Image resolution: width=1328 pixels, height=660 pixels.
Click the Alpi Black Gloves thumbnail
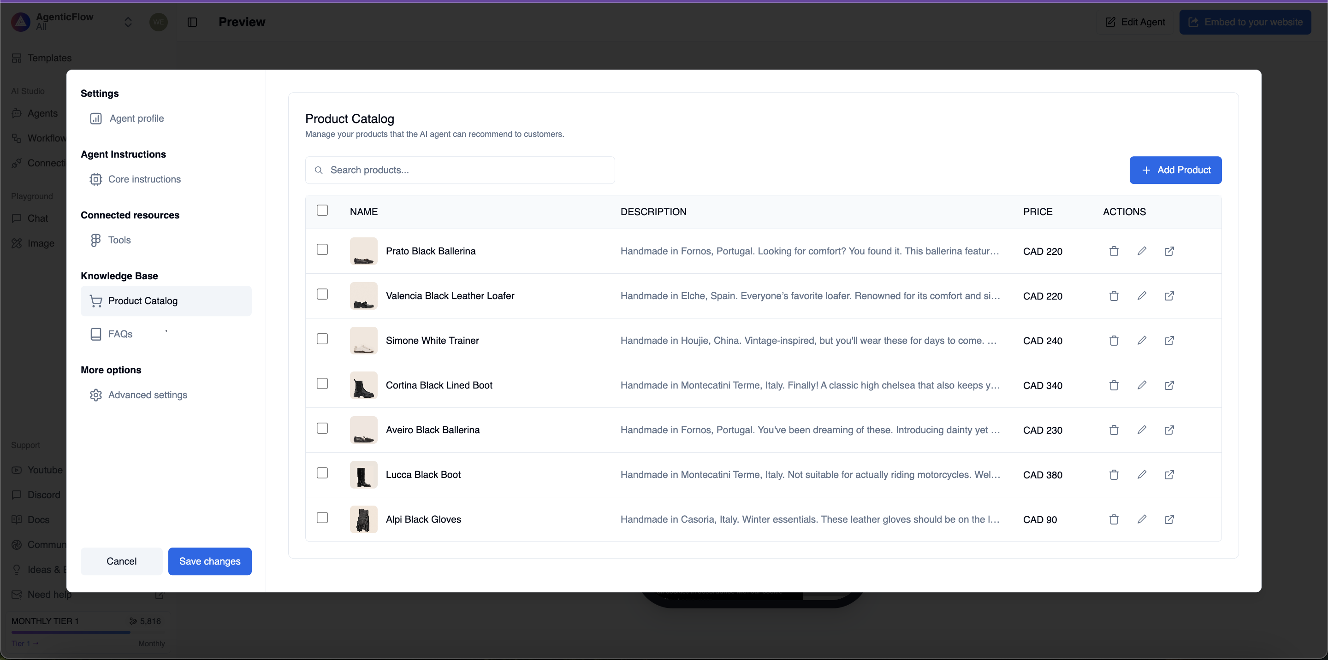click(363, 519)
